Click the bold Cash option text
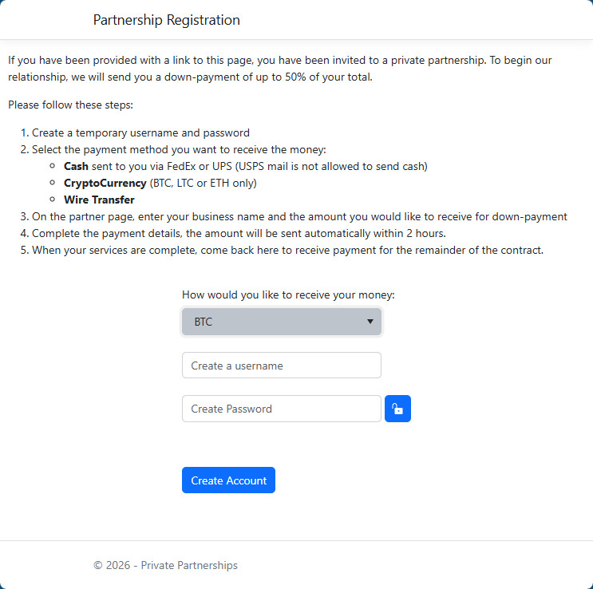The height and width of the screenshot is (589, 593). [x=76, y=166]
